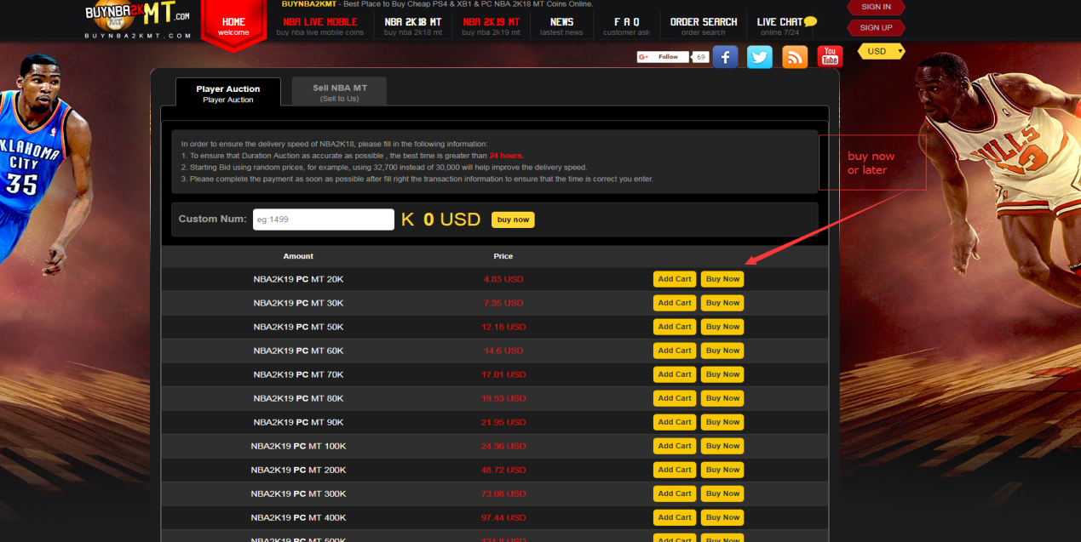The height and width of the screenshot is (542, 1081).
Task: Click the SIGN UP button
Action: (x=876, y=27)
